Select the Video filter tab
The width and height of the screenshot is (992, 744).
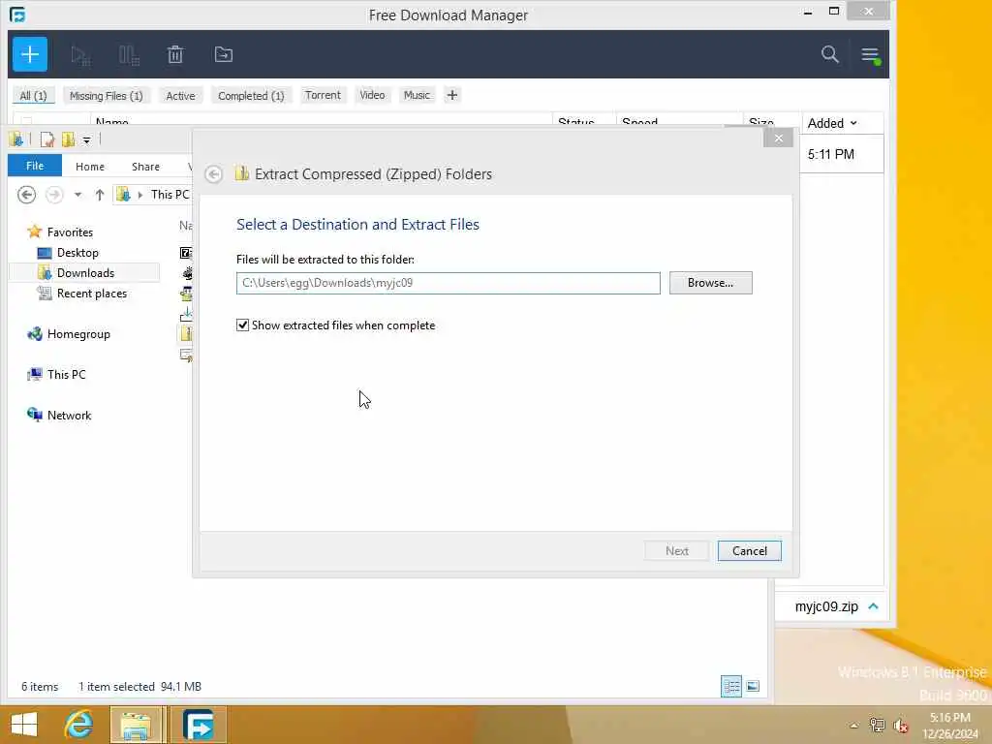[x=372, y=95]
